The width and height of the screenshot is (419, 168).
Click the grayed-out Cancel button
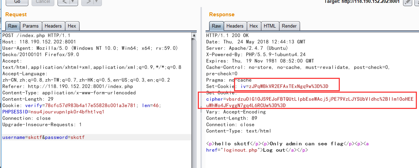[x=43, y=2]
